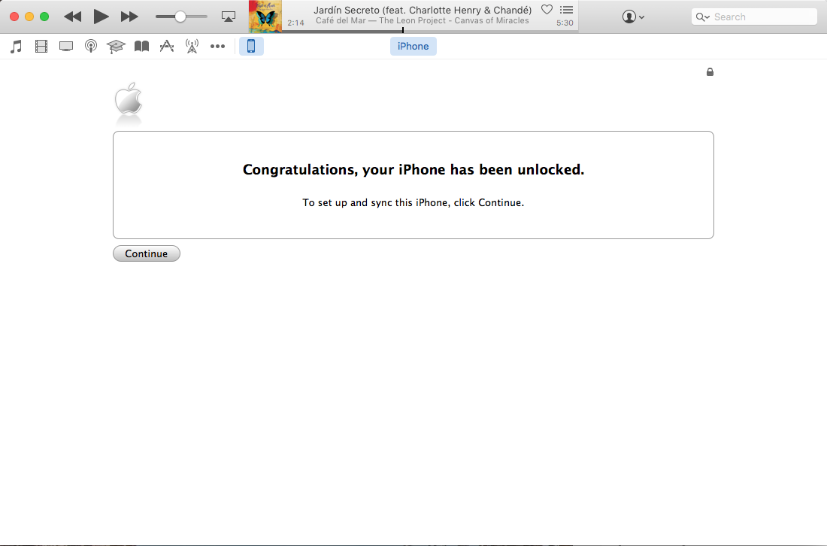
Task: Open the iTunes U graduation cap icon
Action: (116, 47)
